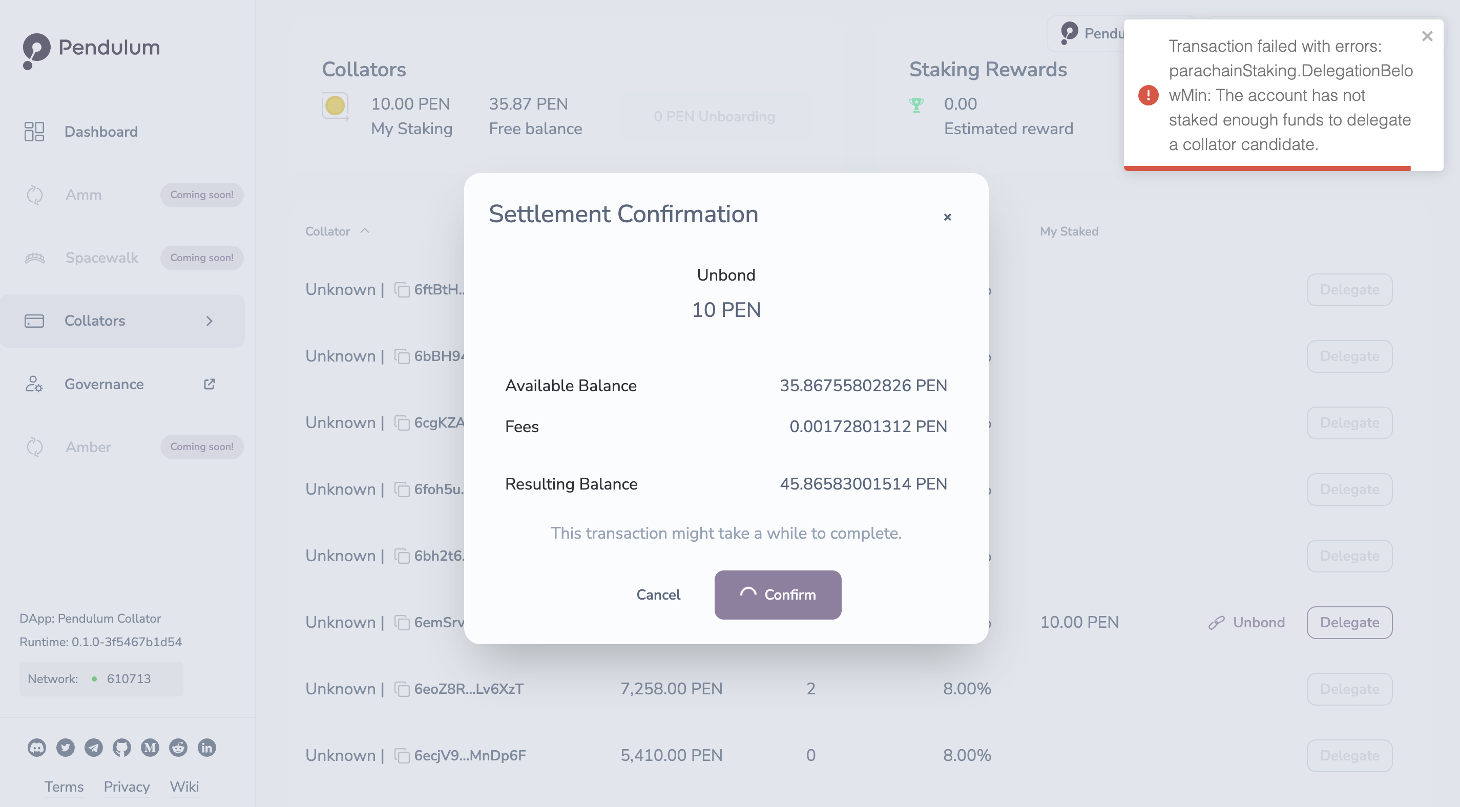This screenshot has width=1460, height=807.
Task: Open Governance external link in sidebar
Action: [209, 384]
